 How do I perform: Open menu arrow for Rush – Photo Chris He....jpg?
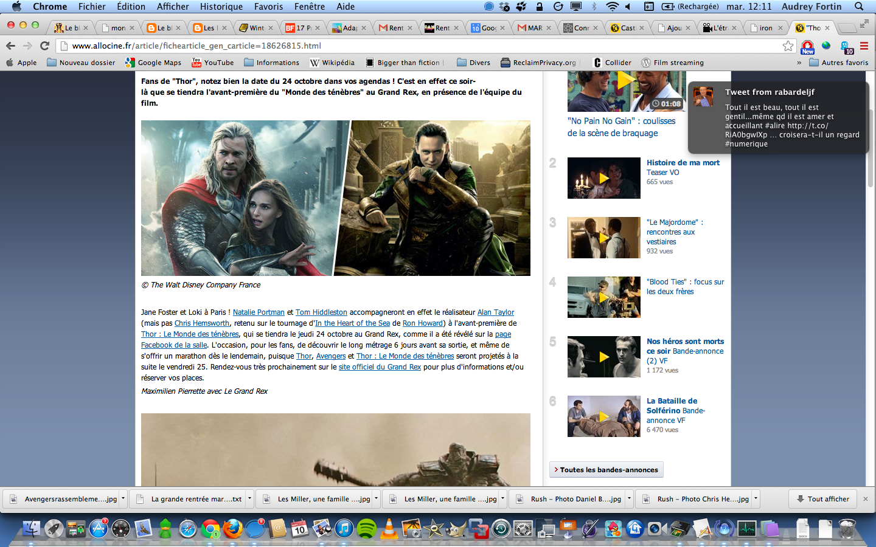pyautogui.click(x=756, y=499)
